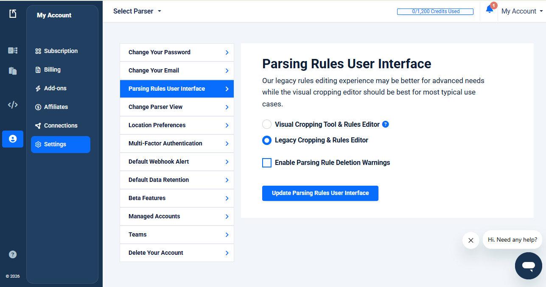
Task: Select Legacy Cropping & Rules Editor radio
Action: click(x=267, y=140)
